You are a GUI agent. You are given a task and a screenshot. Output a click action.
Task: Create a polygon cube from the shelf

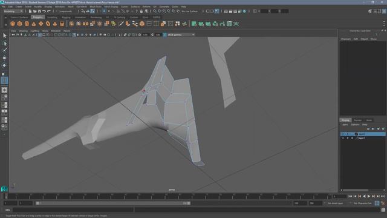click(19, 24)
